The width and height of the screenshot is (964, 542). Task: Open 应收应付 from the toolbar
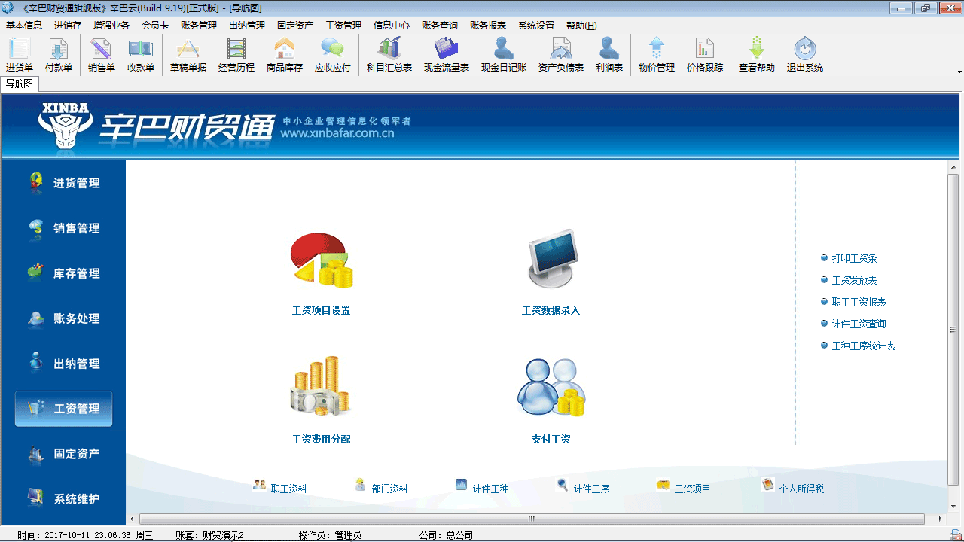tap(333, 55)
